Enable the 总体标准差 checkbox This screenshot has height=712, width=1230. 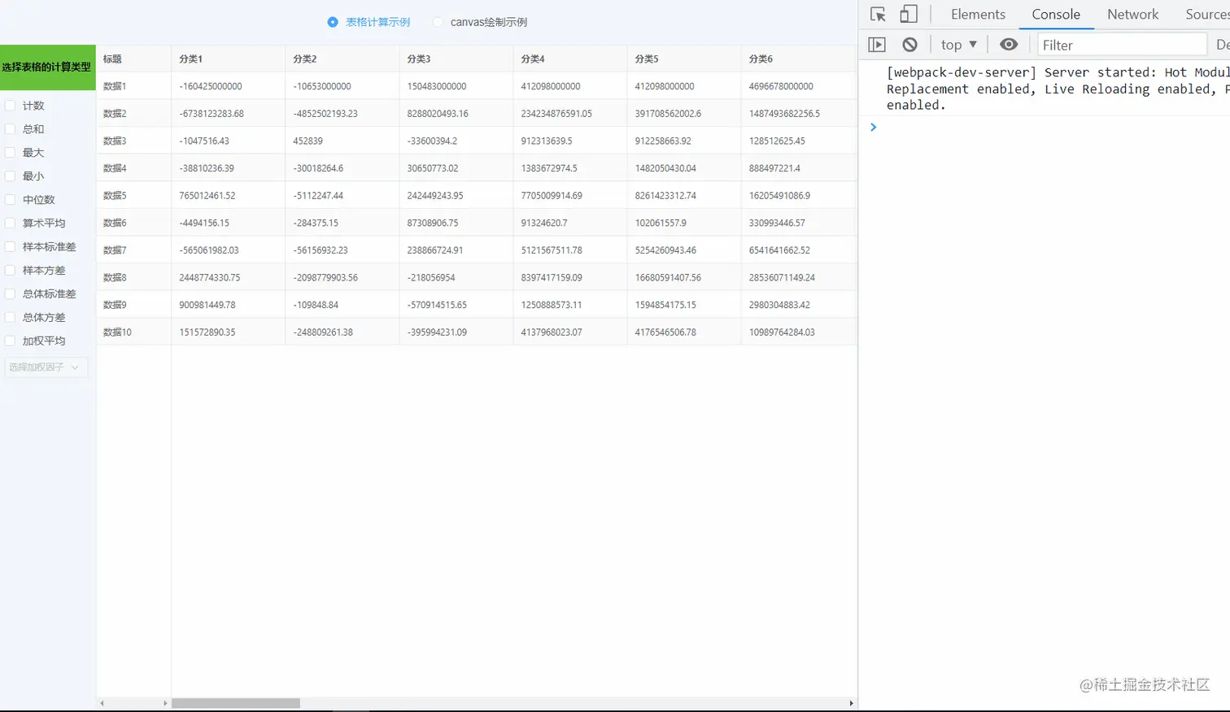(11, 294)
